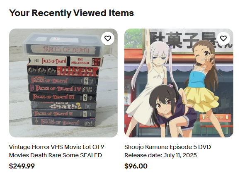The width and height of the screenshot is (240, 178).
Task: Click the Faces of Death III tape spine
Action: click(x=63, y=97)
